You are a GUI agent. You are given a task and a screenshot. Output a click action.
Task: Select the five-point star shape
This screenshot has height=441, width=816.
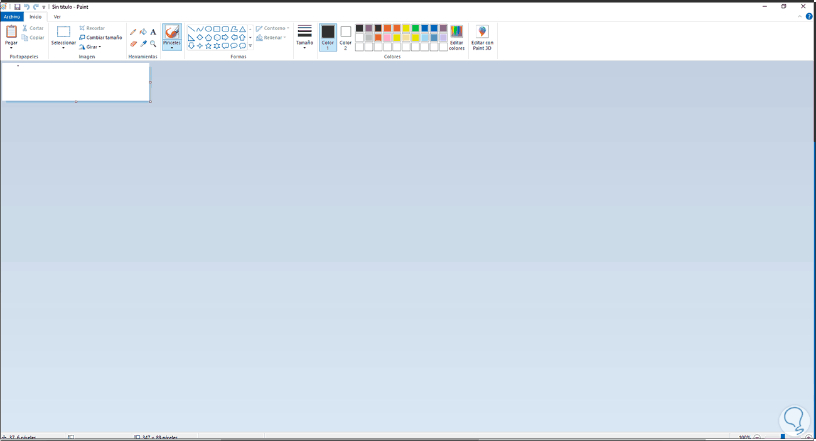tap(208, 46)
